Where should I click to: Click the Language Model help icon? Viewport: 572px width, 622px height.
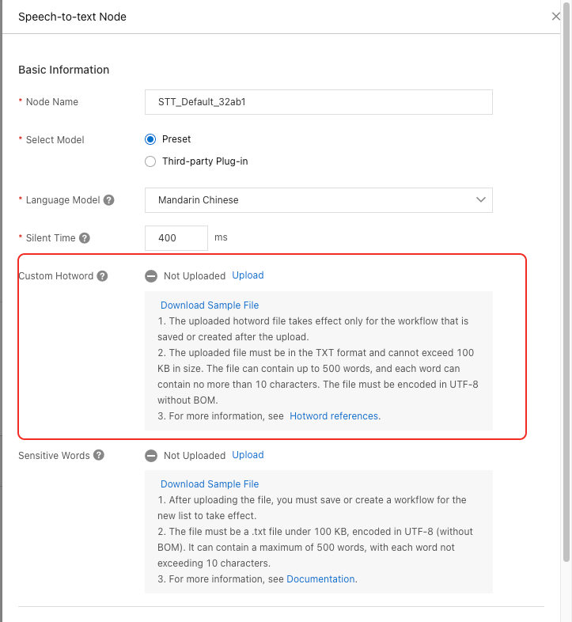pos(109,200)
